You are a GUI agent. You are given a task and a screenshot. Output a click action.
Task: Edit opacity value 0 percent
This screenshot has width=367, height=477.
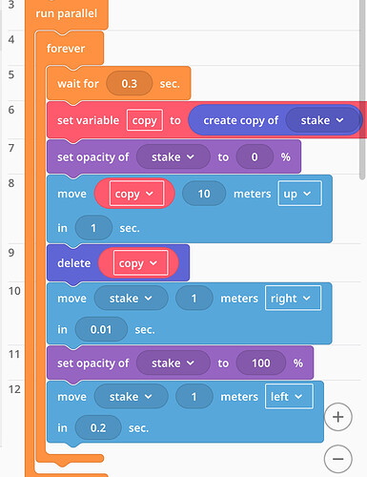pos(255,157)
